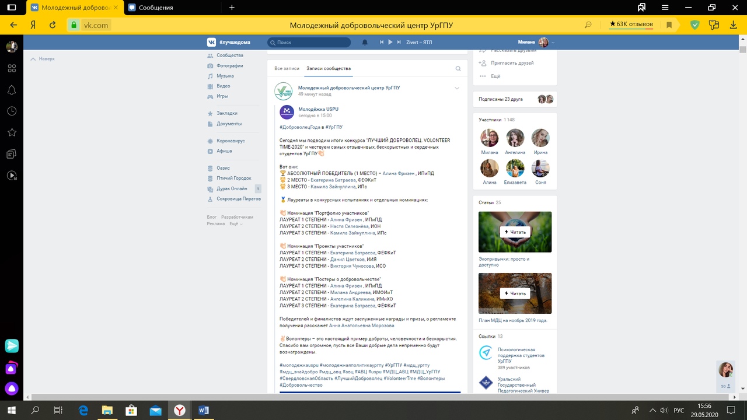This screenshot has height=420, width=747.
Task: Expand the Ещё footer dropdown
Action: 236,224
